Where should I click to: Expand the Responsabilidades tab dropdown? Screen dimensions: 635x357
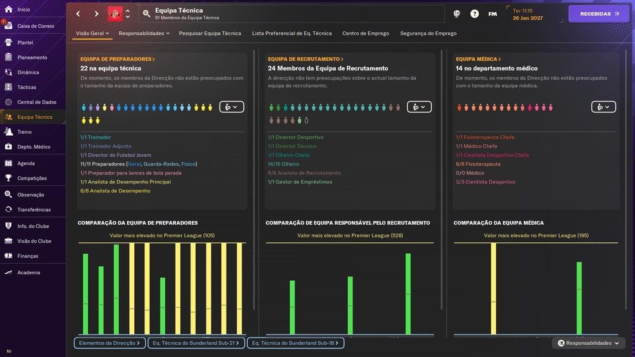click(x=144, y=34)
